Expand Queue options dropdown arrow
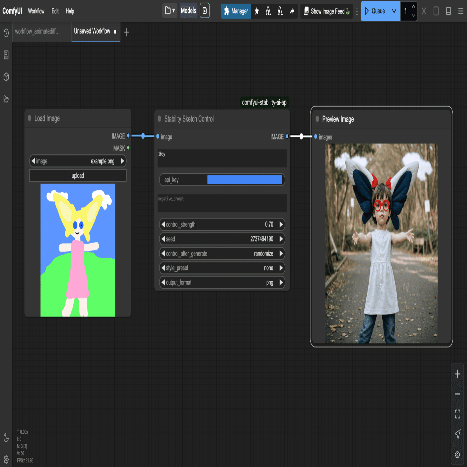Viewport: 467px width, 467px height. click(394, 11)
